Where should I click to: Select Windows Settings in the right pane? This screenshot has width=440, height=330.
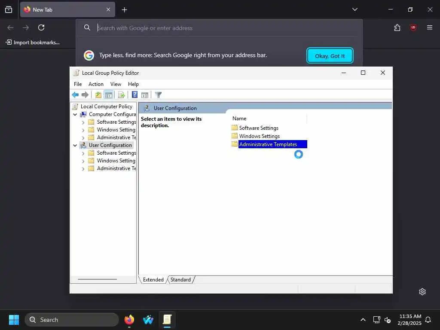(259, 136)
